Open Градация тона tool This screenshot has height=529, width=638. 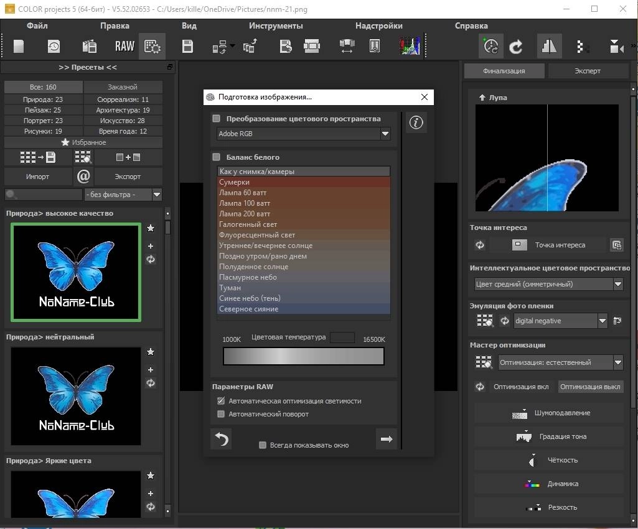(548, 436)
